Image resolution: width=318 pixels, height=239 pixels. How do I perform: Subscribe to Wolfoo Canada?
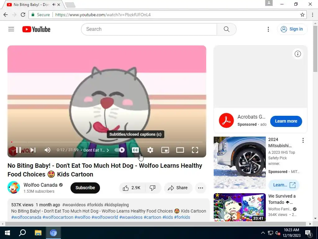[85, 188]
